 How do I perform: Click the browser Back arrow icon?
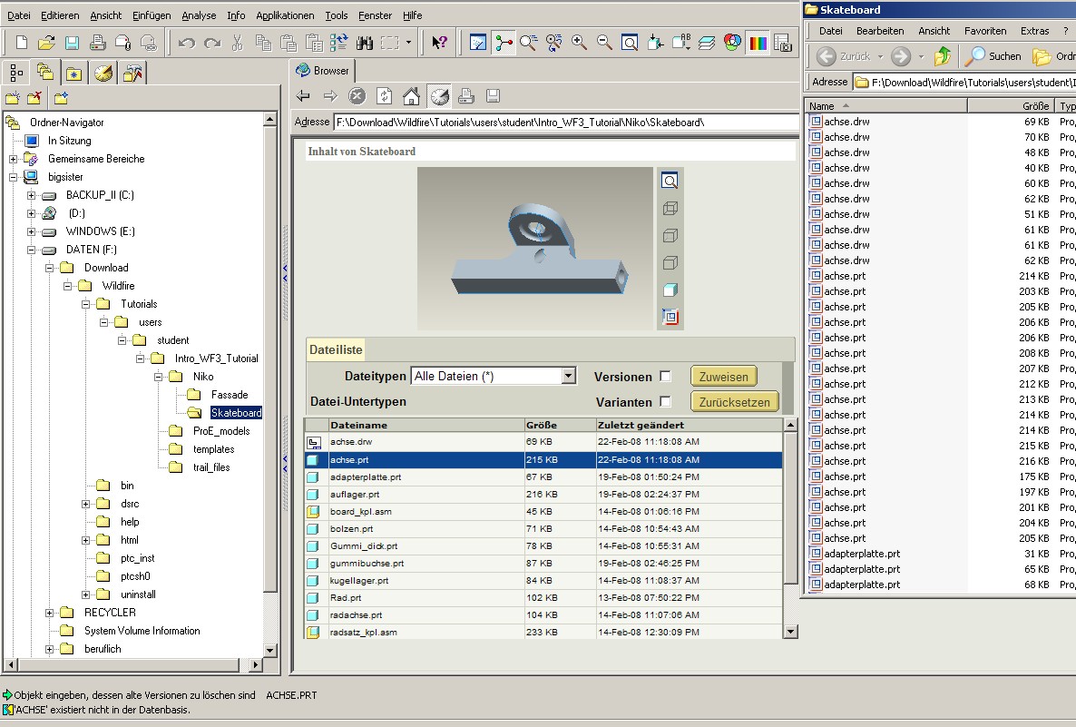(x=303, y=97)
